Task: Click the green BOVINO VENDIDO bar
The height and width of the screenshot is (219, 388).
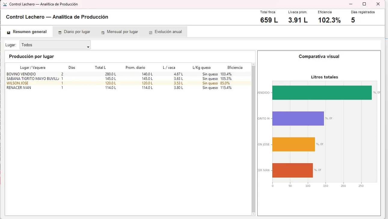Action: 322,93
